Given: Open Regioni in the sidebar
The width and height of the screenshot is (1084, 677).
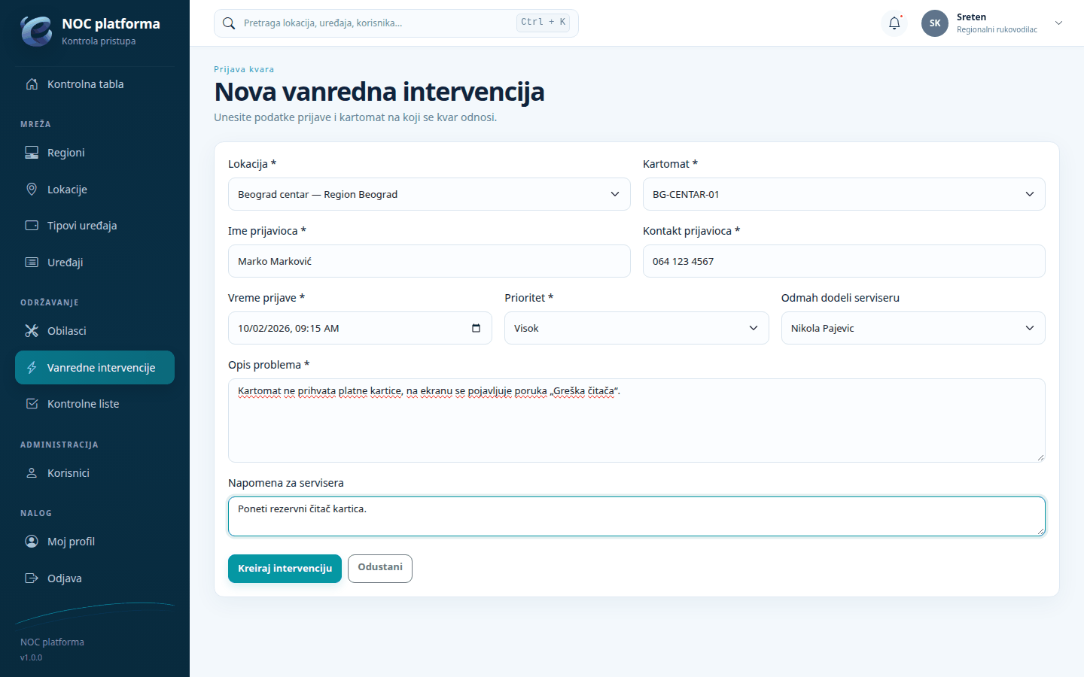Looking at the screenshot, I should click(95, 153).
